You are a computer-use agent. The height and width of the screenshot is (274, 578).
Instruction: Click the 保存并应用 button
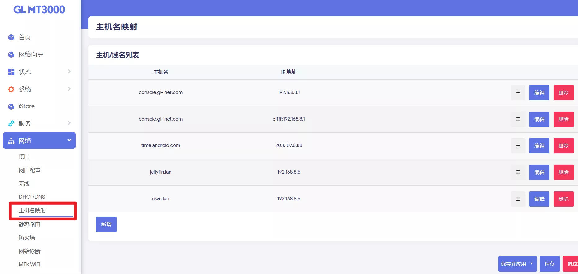(x=514, y=264)
